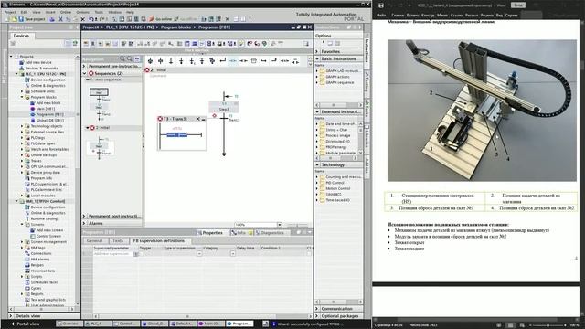Switch to FB supervision definitions tab

(x=159, y=241)
